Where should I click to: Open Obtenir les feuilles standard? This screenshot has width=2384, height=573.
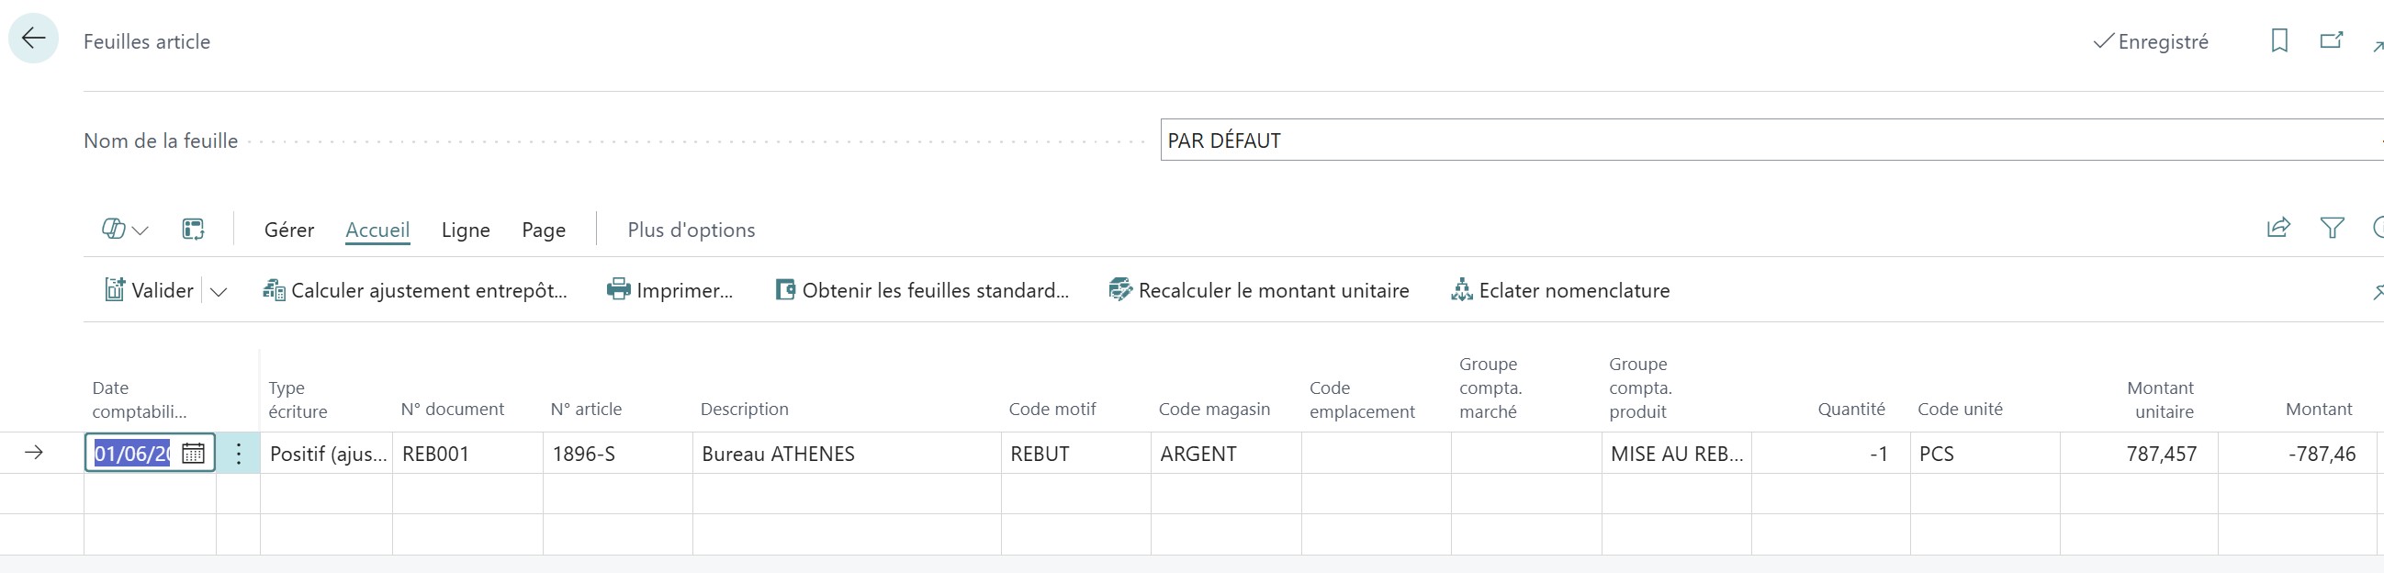coord(922,290)
